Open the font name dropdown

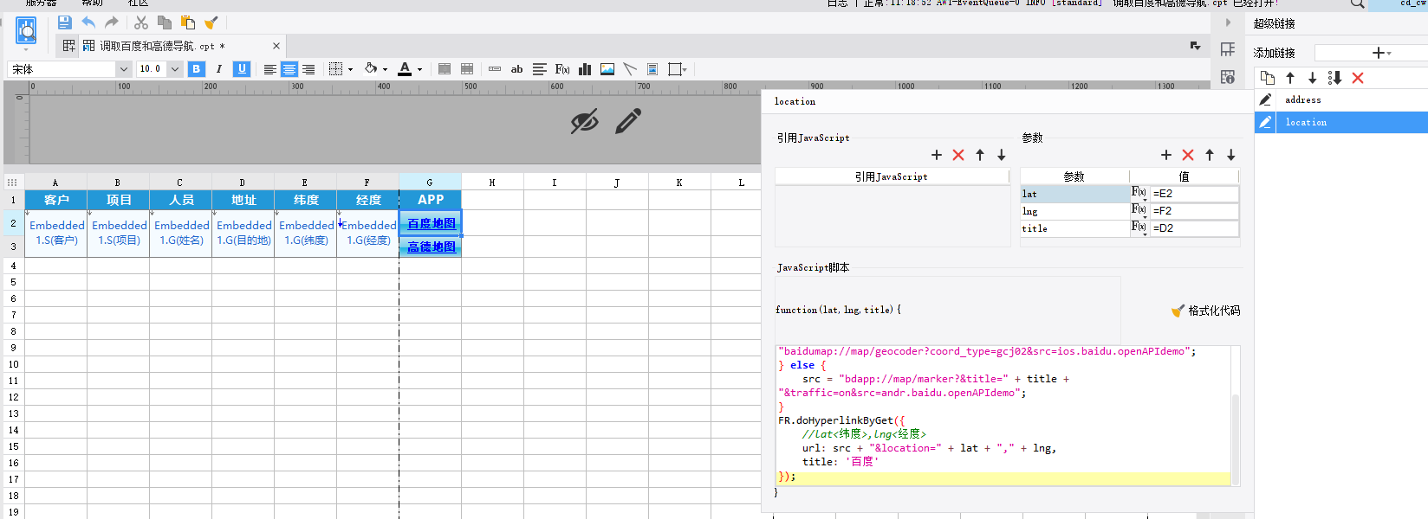pyautogui.click(x=123, y=69)
